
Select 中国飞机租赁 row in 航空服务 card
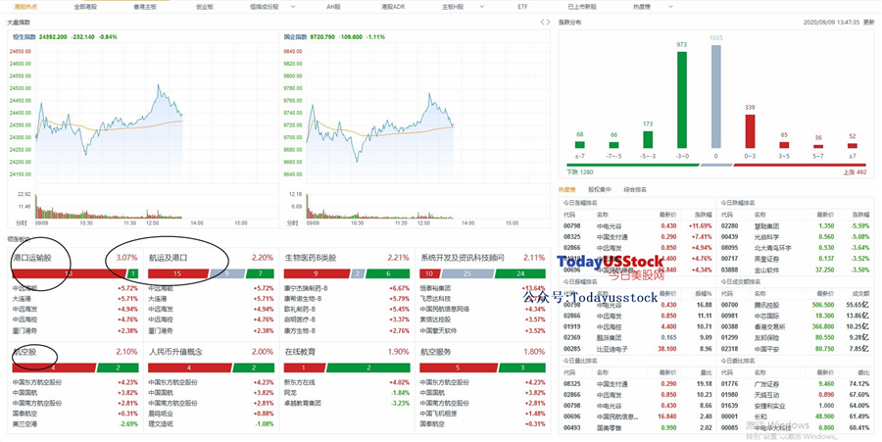pos(482,414)
